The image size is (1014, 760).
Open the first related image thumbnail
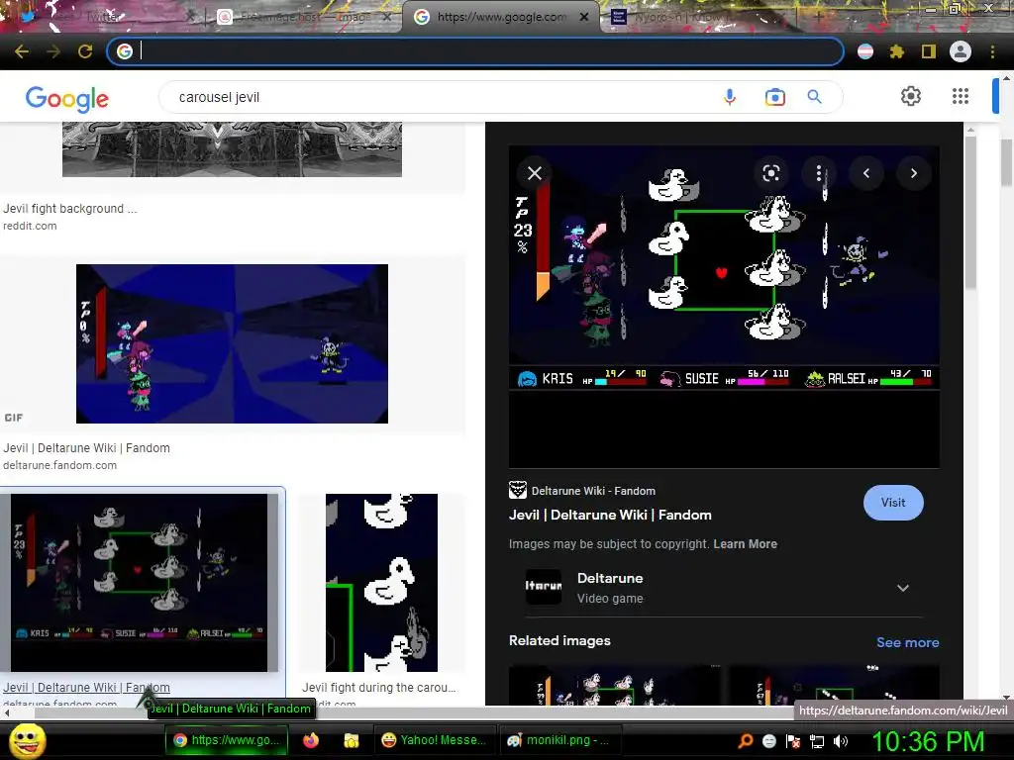click(x=616, y=687)
